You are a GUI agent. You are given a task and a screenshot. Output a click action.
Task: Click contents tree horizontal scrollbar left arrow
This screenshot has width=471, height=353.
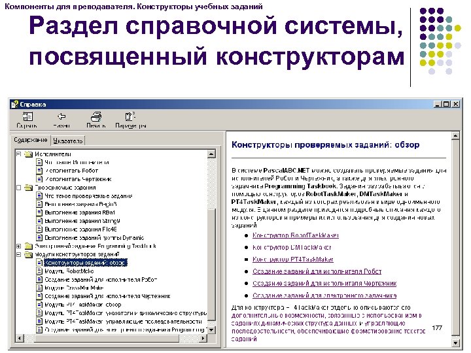(20, 338)
